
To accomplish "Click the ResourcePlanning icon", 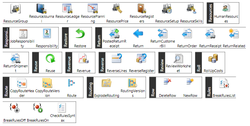I will [x=93, y=9].
